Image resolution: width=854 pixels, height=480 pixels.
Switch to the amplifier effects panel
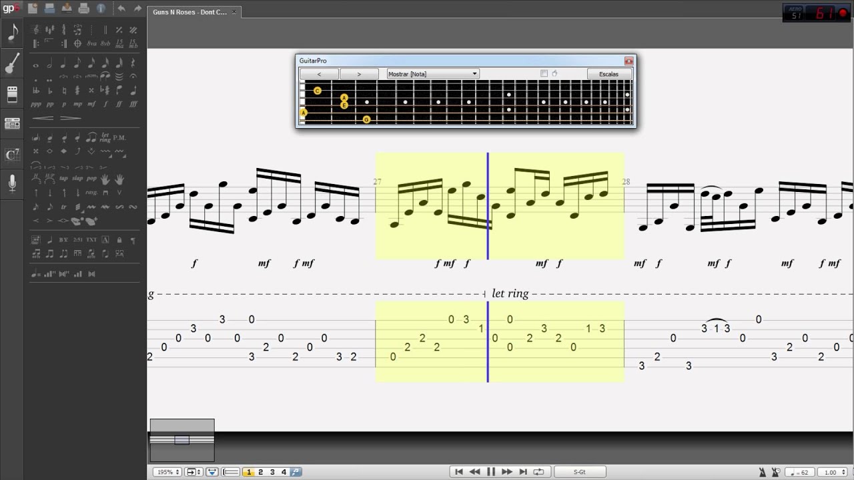pyautogui.click(x=12, y=95)
